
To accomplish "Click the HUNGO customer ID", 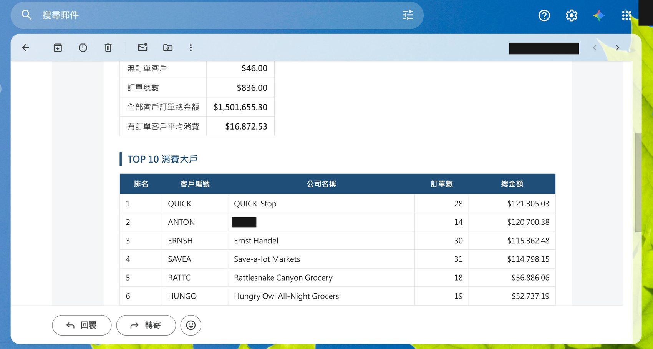I will pyautogui.click(x=182, y=296).
